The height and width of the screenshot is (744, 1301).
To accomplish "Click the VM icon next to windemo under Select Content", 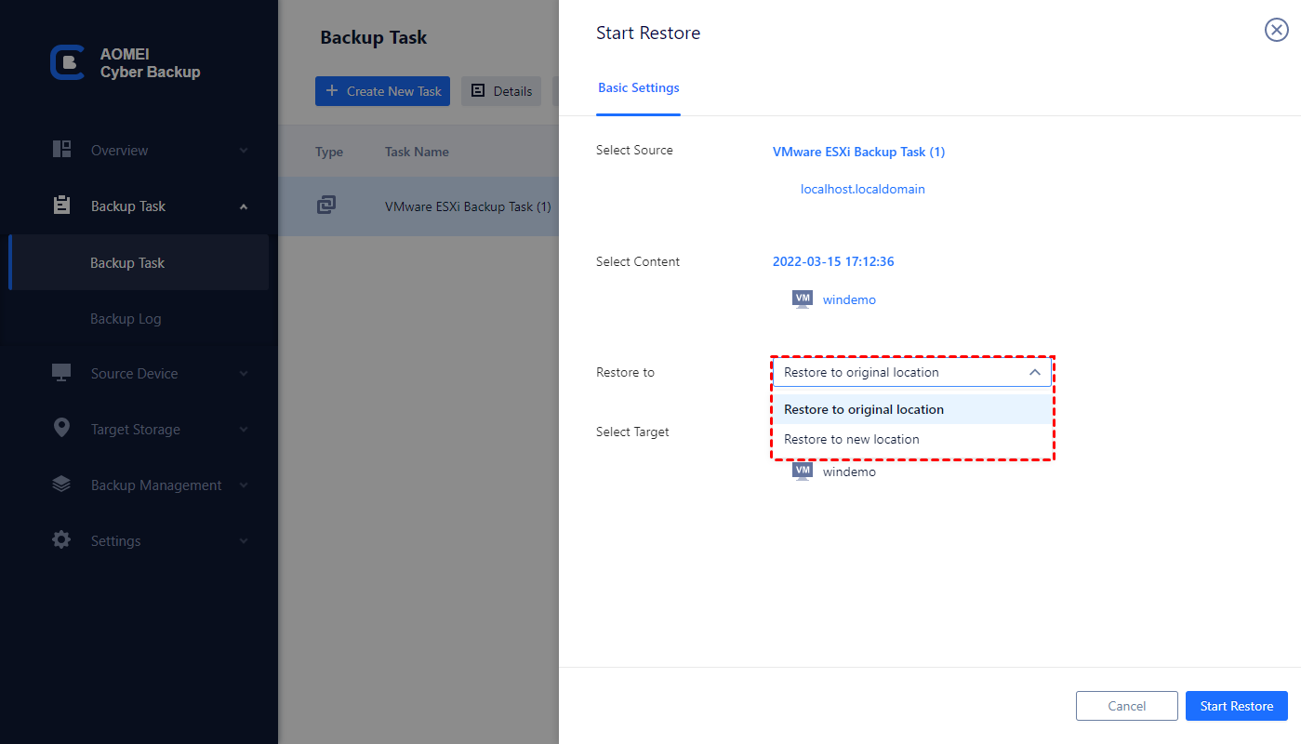I will click(802, 299).
